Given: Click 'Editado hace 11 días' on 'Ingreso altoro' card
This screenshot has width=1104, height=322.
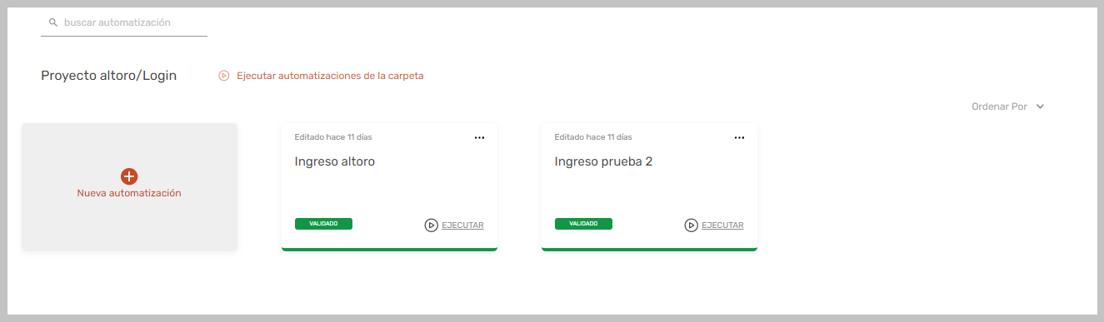Looking at the screenshot, I should pos(333,136).
